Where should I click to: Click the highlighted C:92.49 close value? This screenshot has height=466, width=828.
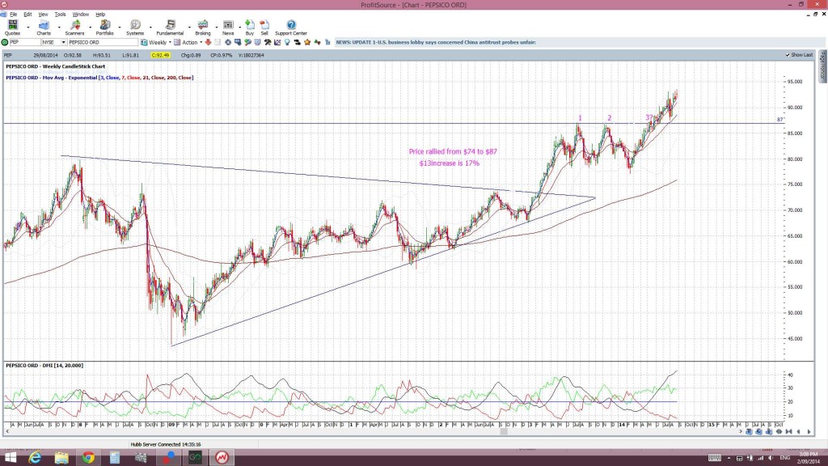click(x=160, y=55)
